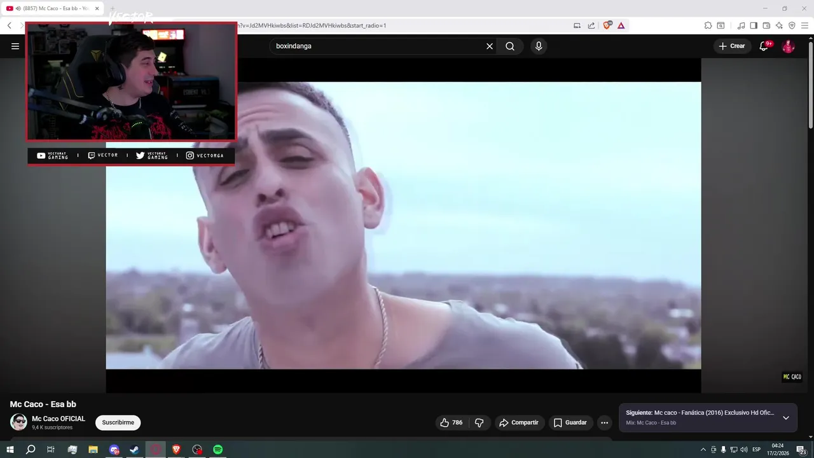Click the MC CACO channel watermark
The image size is (814, 458).
coord(792,377)
